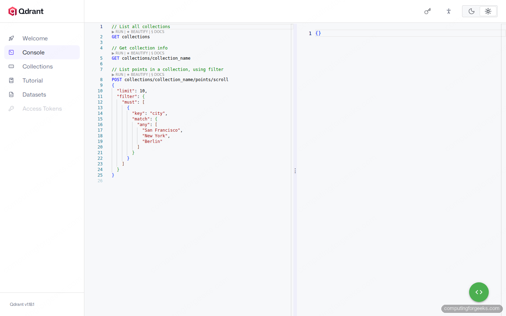Viewport: 506px width, 316px height.
Task: Open accessibility options icon
Action: tap(449, 11)
